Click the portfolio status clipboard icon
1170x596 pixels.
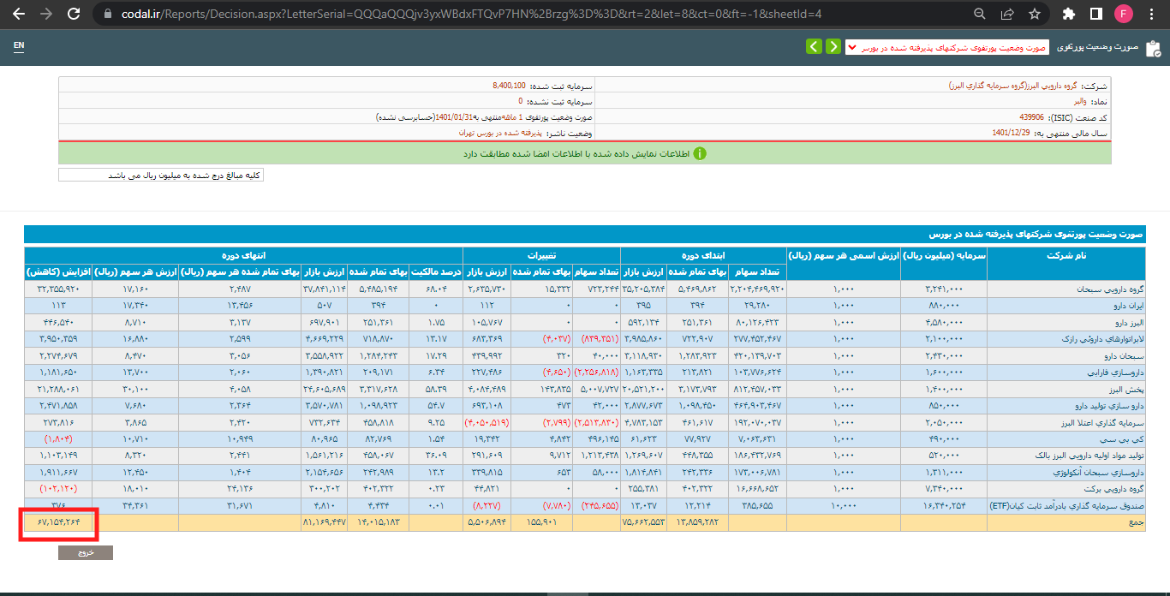click(1153, 47)
